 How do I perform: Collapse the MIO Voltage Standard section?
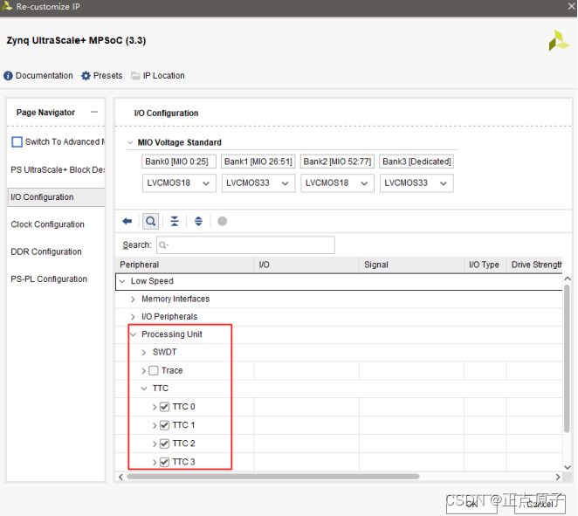130,142
